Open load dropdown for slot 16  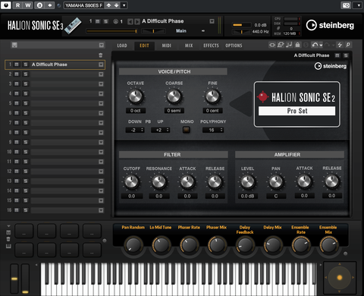(101, 210)
